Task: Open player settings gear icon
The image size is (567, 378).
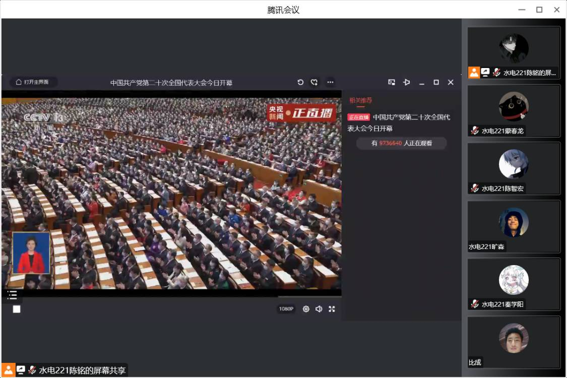Action: (306, 309)
